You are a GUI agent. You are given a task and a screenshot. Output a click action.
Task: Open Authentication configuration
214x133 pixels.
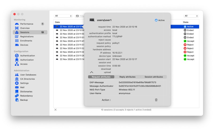28,56
